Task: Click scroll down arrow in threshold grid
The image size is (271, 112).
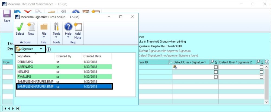Action: pyautogui.click(x=267, y=102)
